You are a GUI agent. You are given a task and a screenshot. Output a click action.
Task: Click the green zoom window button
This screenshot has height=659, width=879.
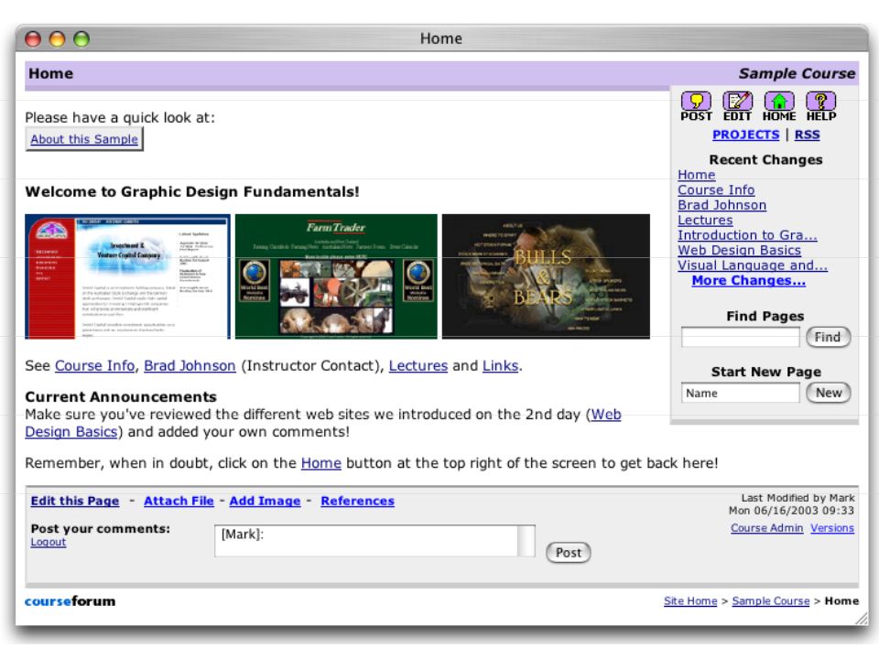point(81,38)
